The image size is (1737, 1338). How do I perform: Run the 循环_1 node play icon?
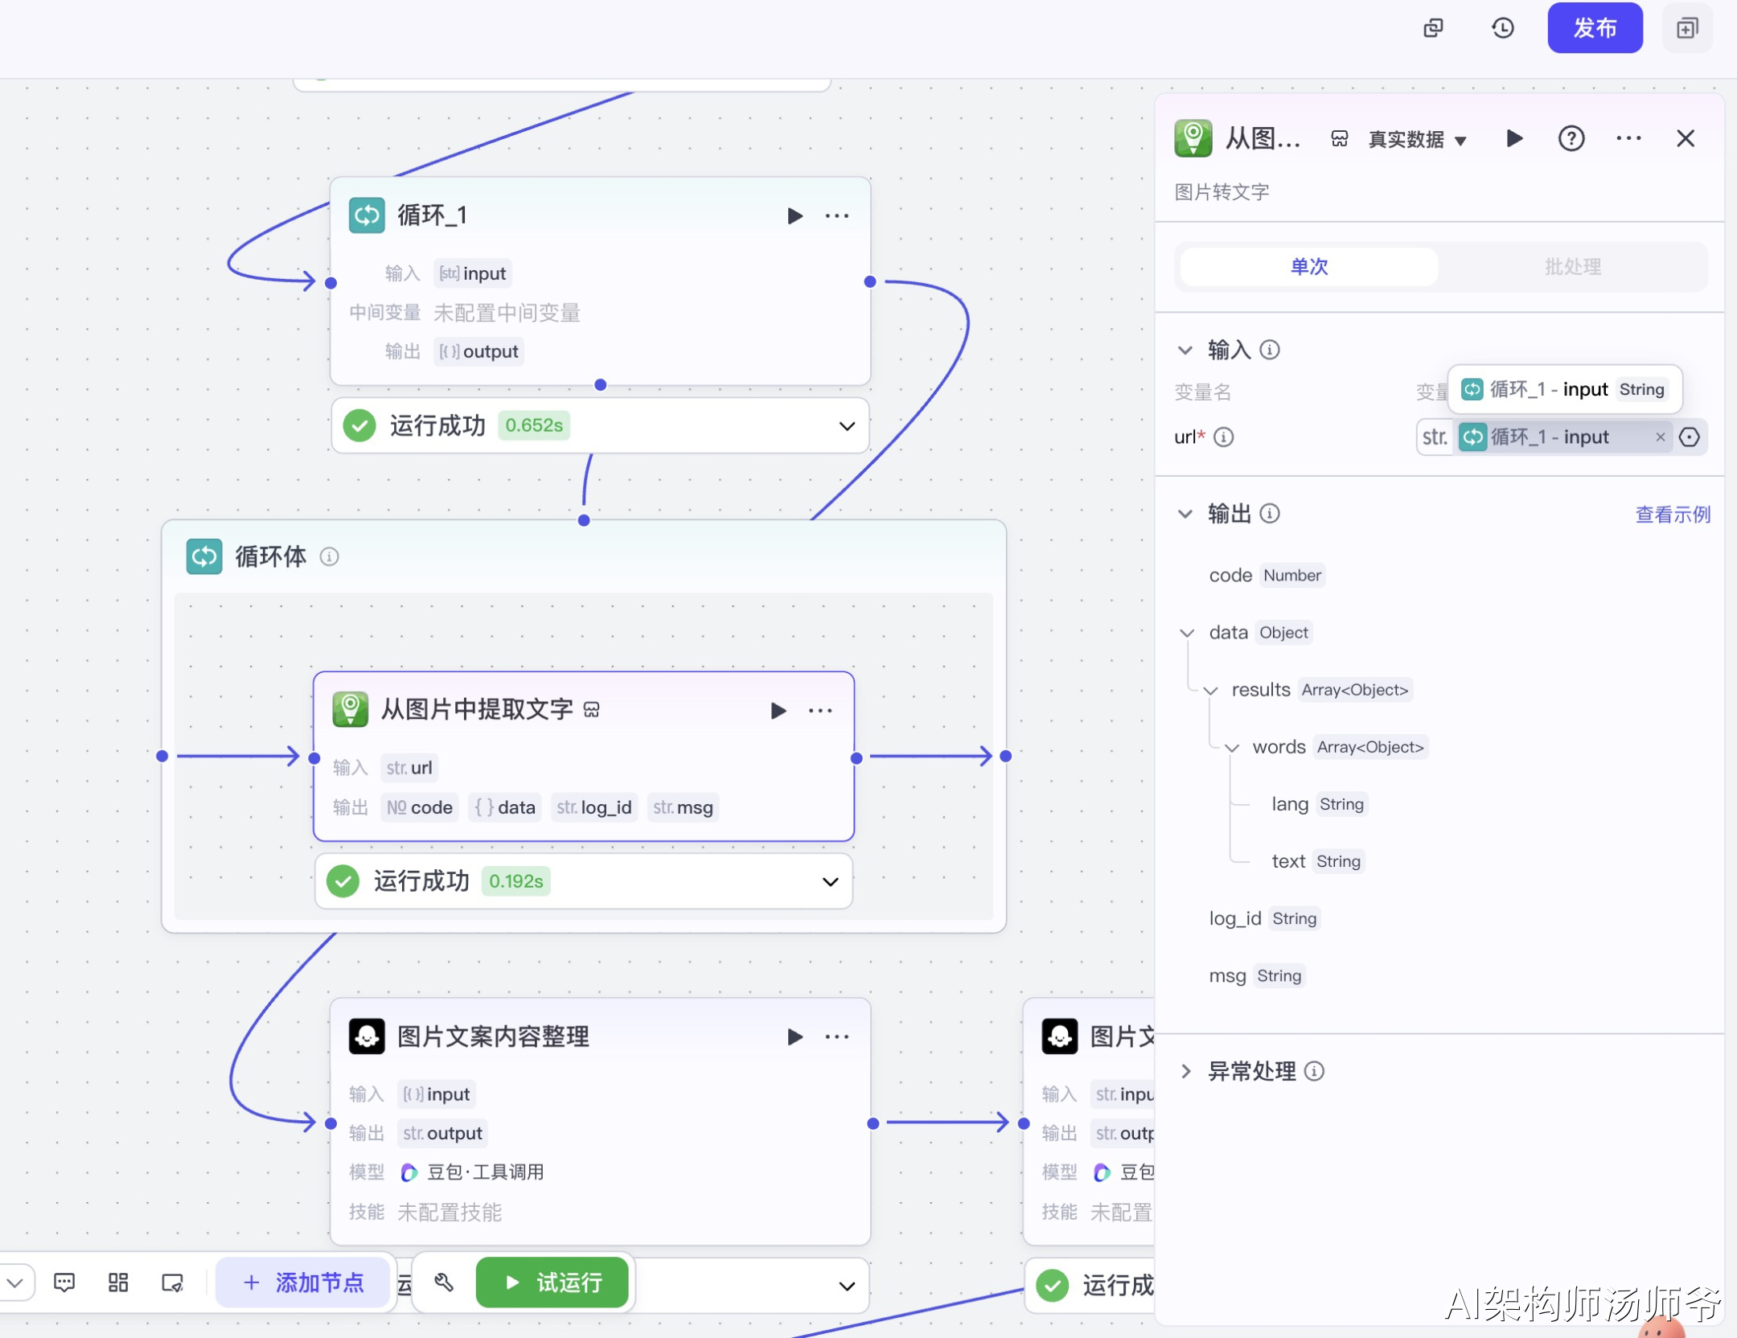click(795, 215)
